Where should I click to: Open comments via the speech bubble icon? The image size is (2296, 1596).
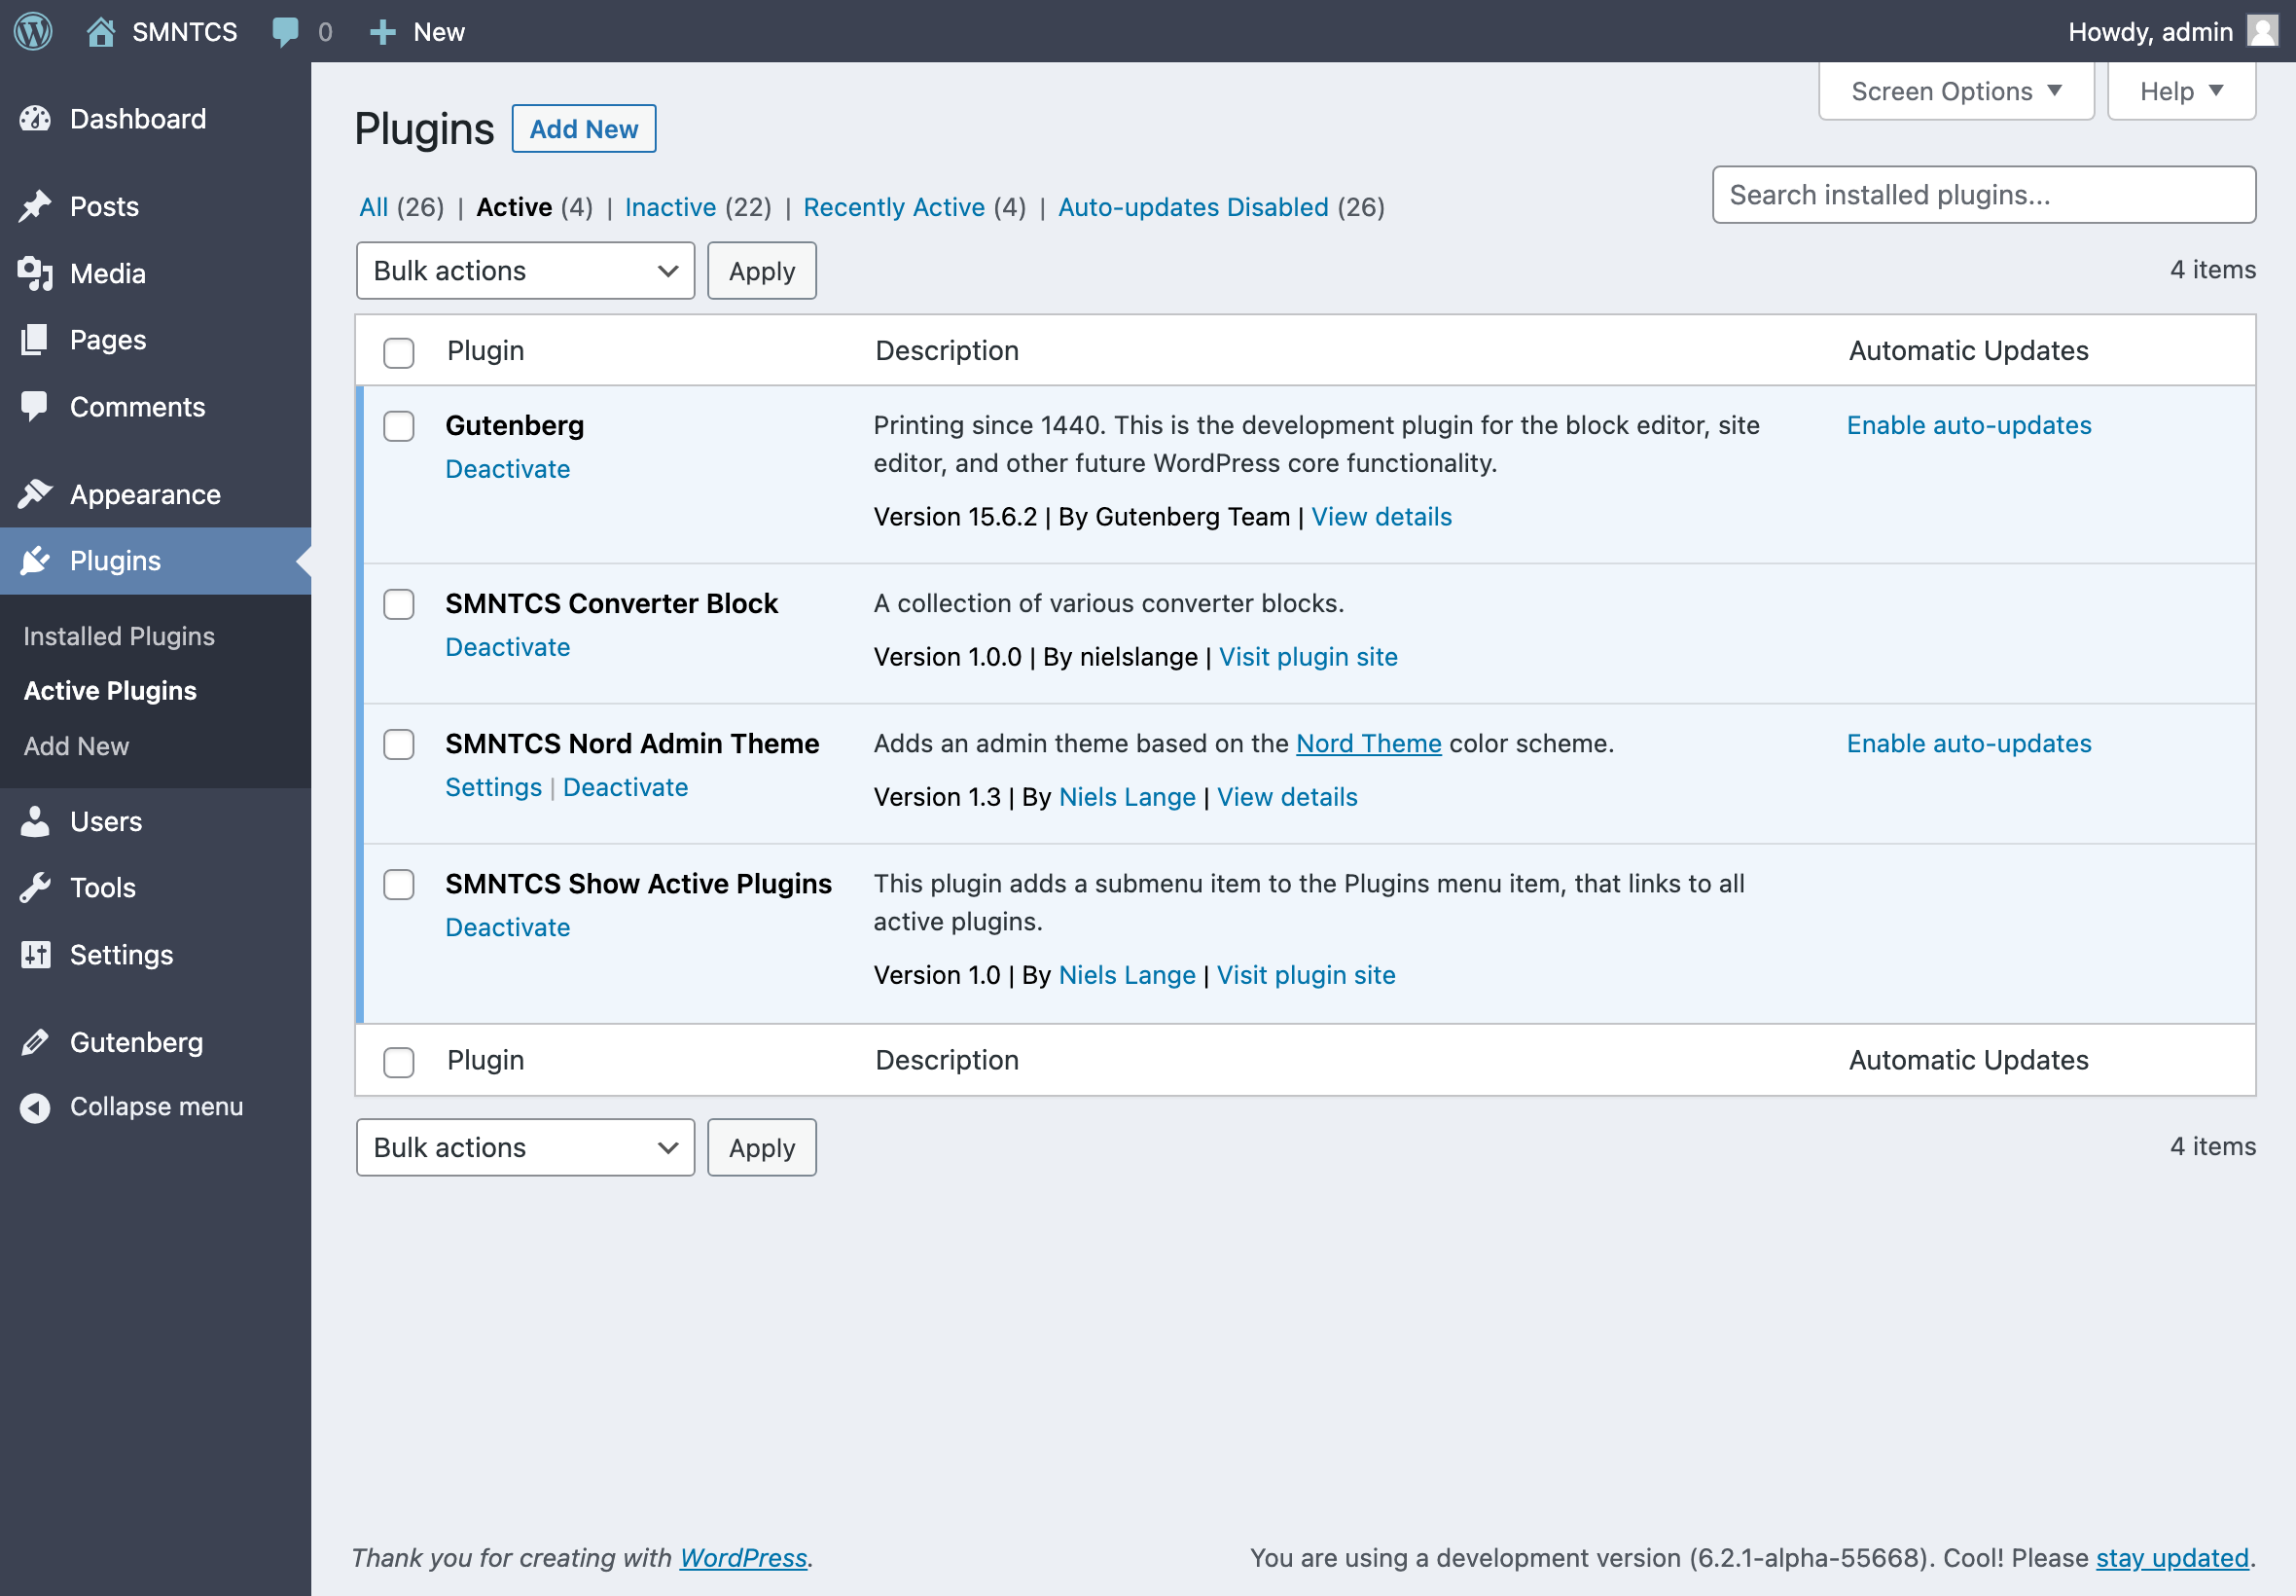tap(287, 31)
